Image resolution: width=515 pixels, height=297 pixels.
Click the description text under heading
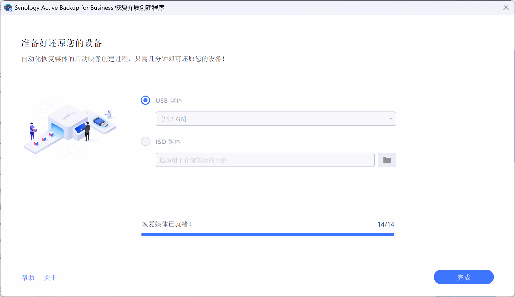coord(123,59)
